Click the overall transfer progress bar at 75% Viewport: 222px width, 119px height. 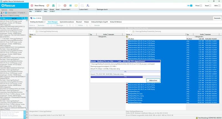click(125, 77)
